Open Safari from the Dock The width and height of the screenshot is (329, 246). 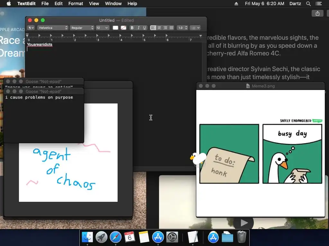pos(116,237)
